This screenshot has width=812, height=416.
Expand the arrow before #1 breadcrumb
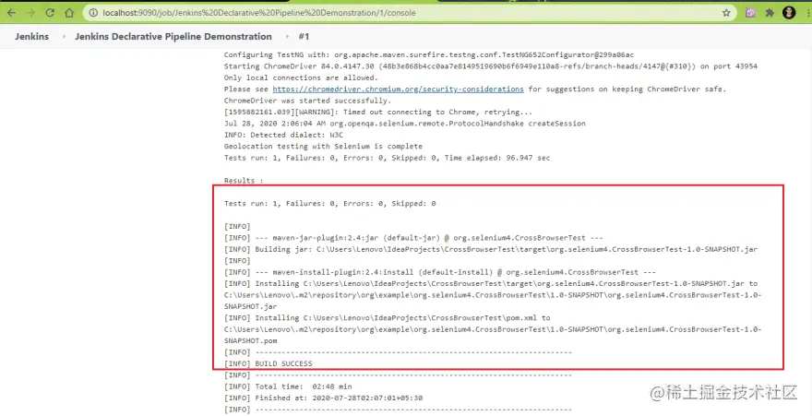pos(287,37)
